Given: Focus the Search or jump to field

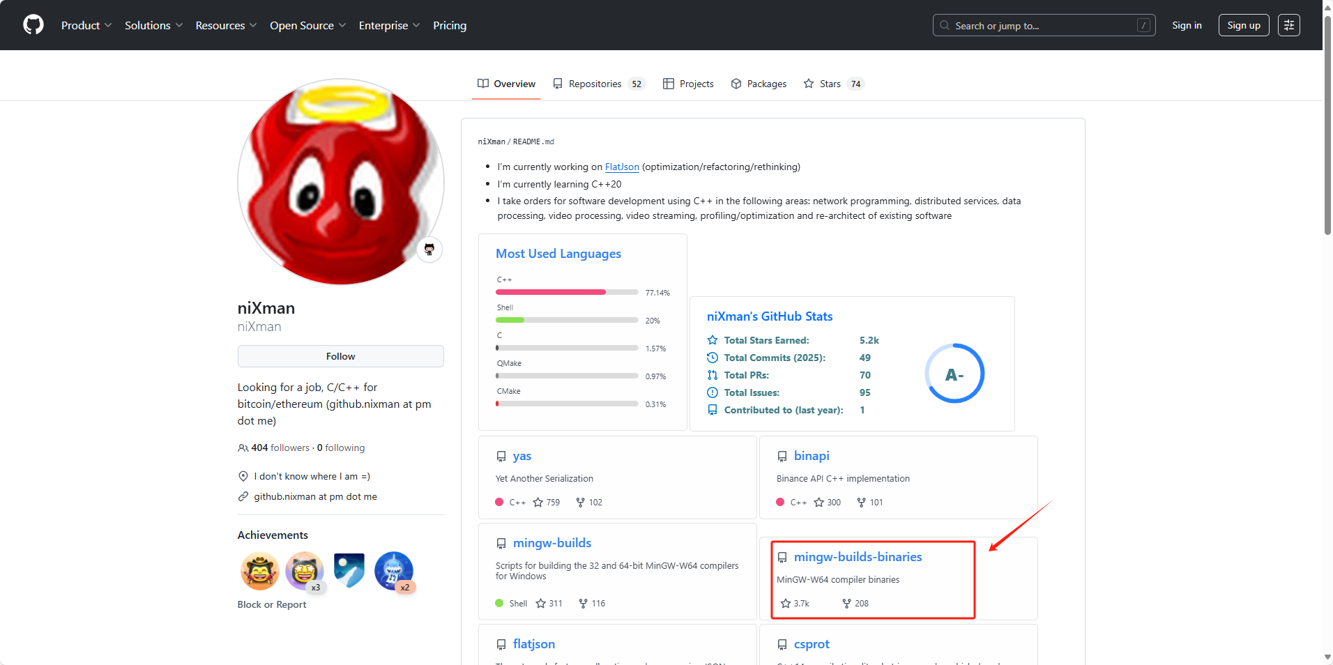Looking at the screenshot, I should (x=1044, y=25).
